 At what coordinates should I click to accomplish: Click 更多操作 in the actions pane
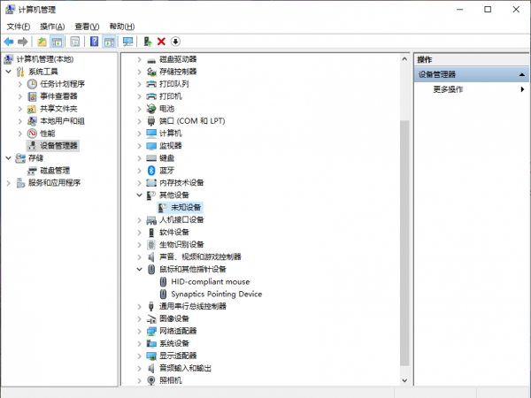pyautogui.click(x=448, y=89)
